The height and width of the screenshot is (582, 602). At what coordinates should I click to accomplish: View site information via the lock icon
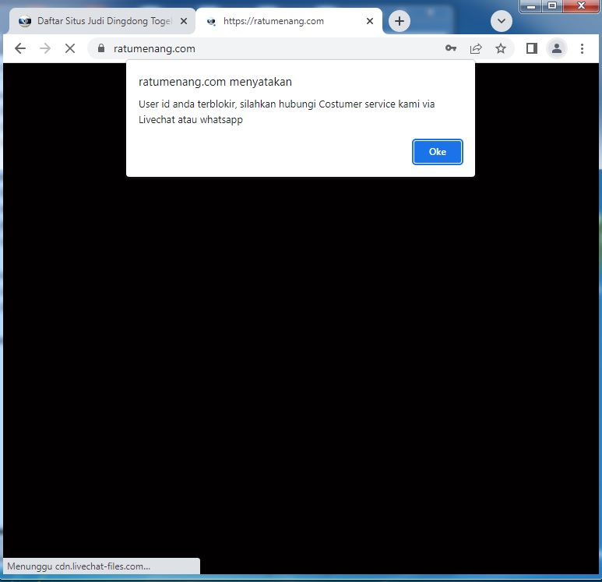pyautogui.click(x=100, y=48)
